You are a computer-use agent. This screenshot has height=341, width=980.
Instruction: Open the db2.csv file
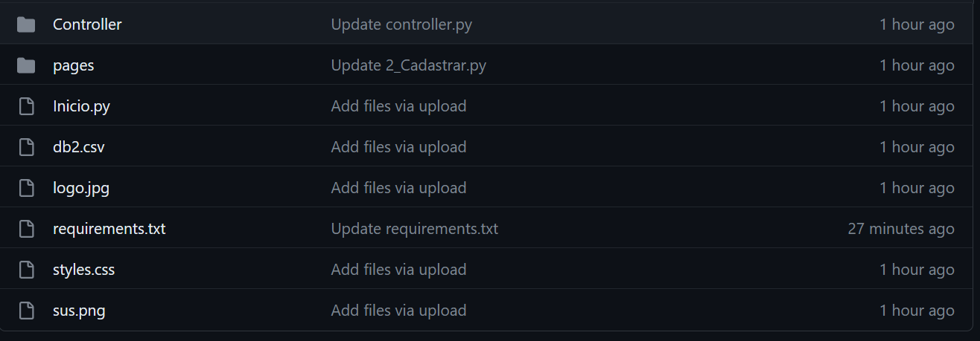[78, 147]
